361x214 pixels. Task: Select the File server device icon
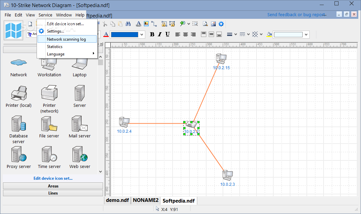coord(49,124)
